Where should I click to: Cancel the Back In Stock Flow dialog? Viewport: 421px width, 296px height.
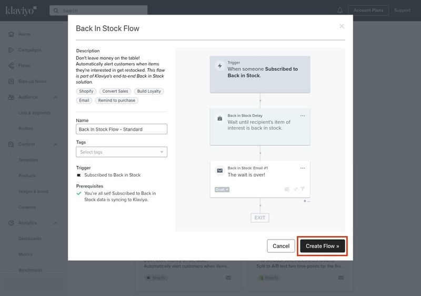281,246
